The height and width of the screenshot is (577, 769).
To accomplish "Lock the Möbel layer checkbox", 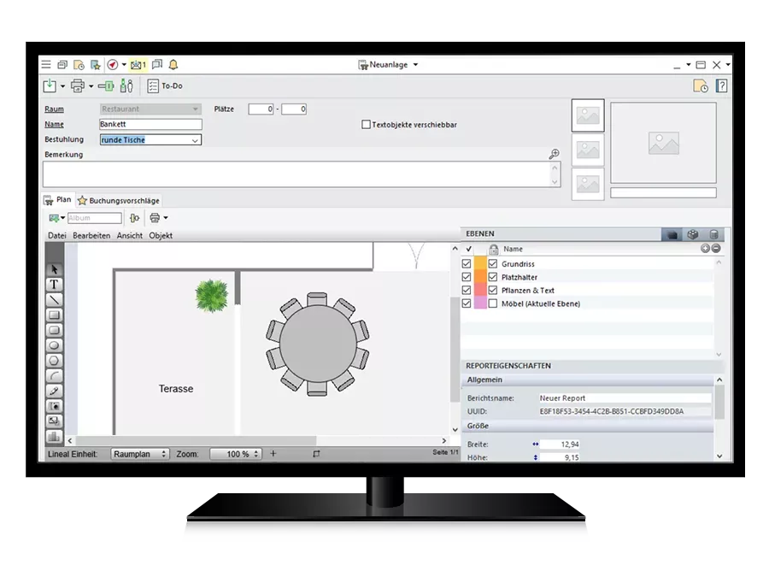I will pos(493,303).
